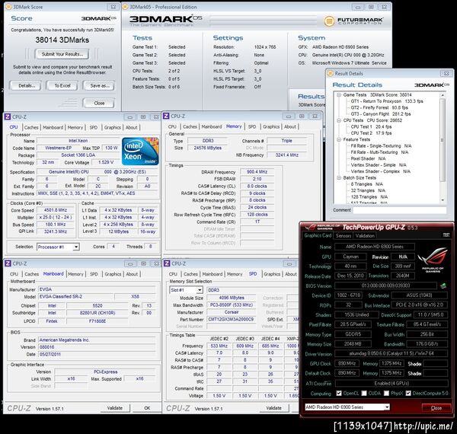Click OK in the CPU-Z mainboard window

click(x=147, y=408)
